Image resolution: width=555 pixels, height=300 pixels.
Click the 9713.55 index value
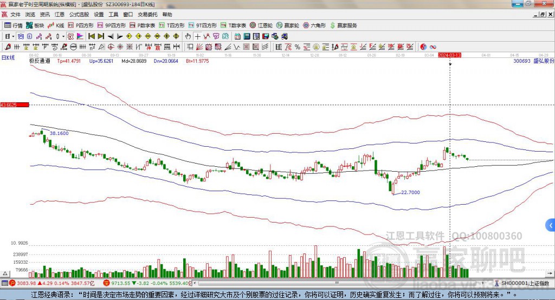(x=121, y=283)
